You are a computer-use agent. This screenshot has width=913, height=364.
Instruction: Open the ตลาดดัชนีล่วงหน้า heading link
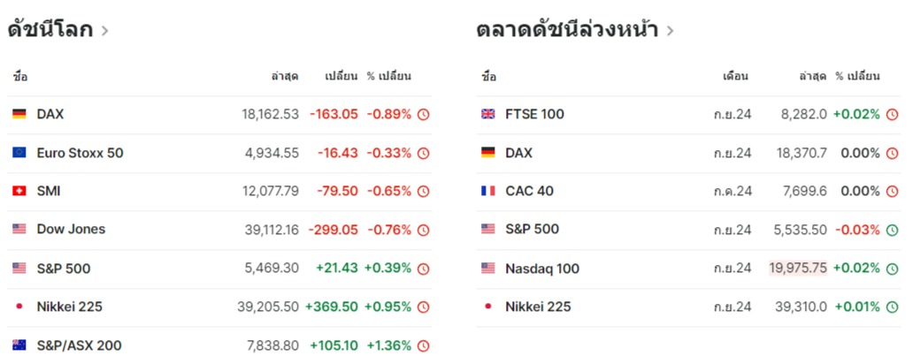[566, 30]
